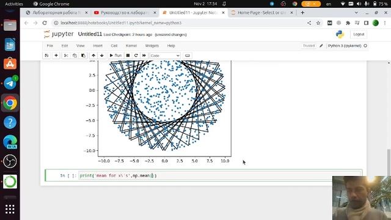Screen dimensions: 391x220
Task: Click inside the print code cell
Action: (220, 175)
